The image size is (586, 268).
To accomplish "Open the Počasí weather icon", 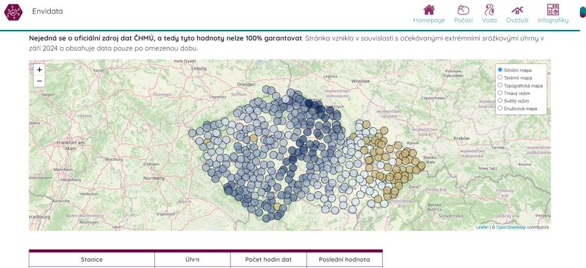I will tap(463, 10).
